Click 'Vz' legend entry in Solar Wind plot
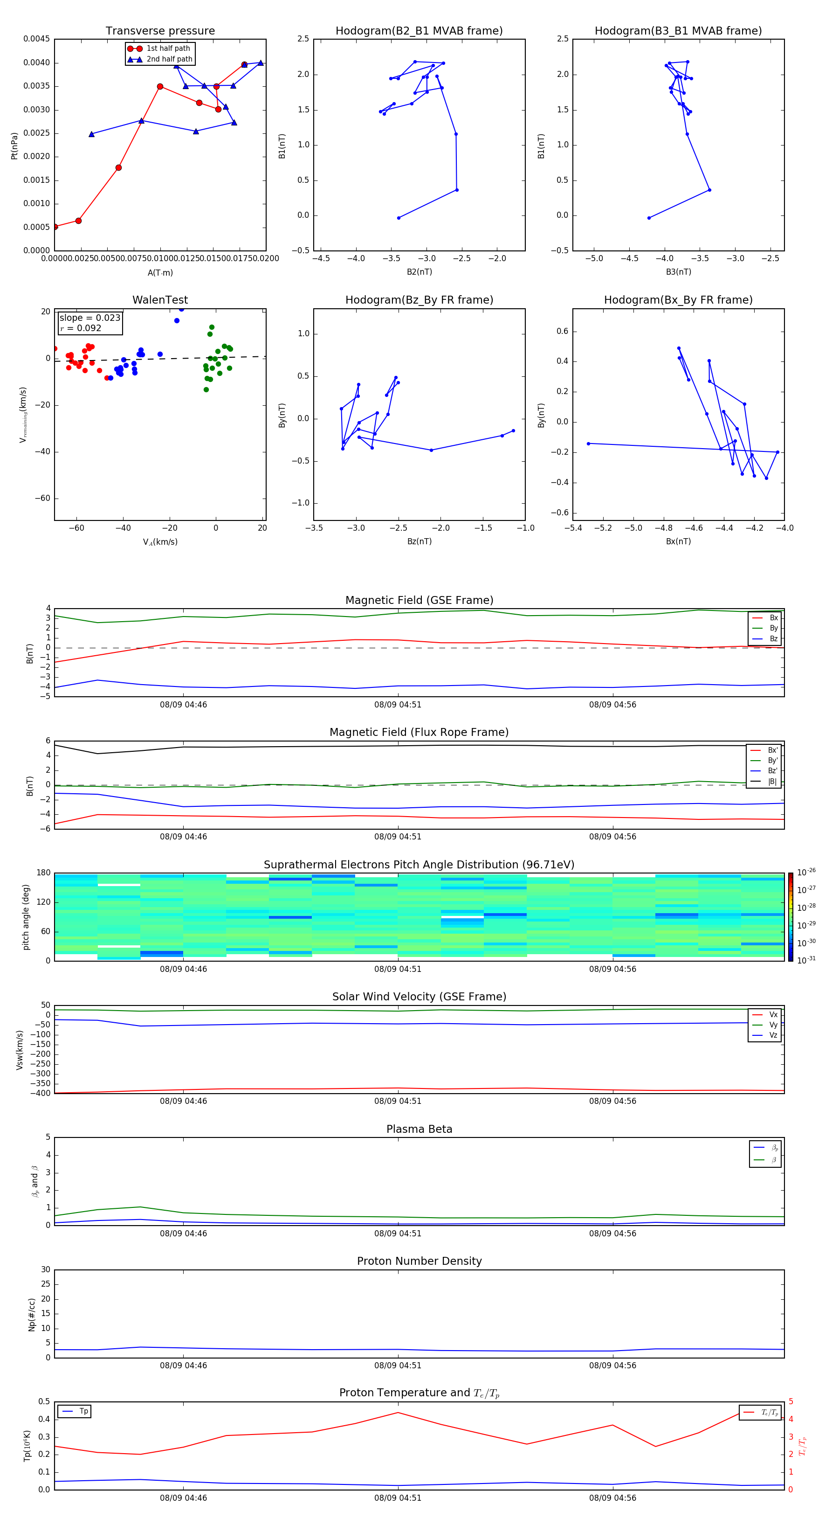The height and width of the screenshot is (1539, 839). point(765,1035)
